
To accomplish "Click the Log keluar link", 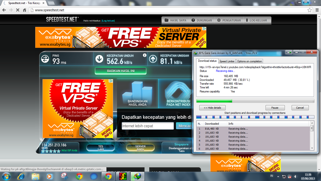I will 108,21.
